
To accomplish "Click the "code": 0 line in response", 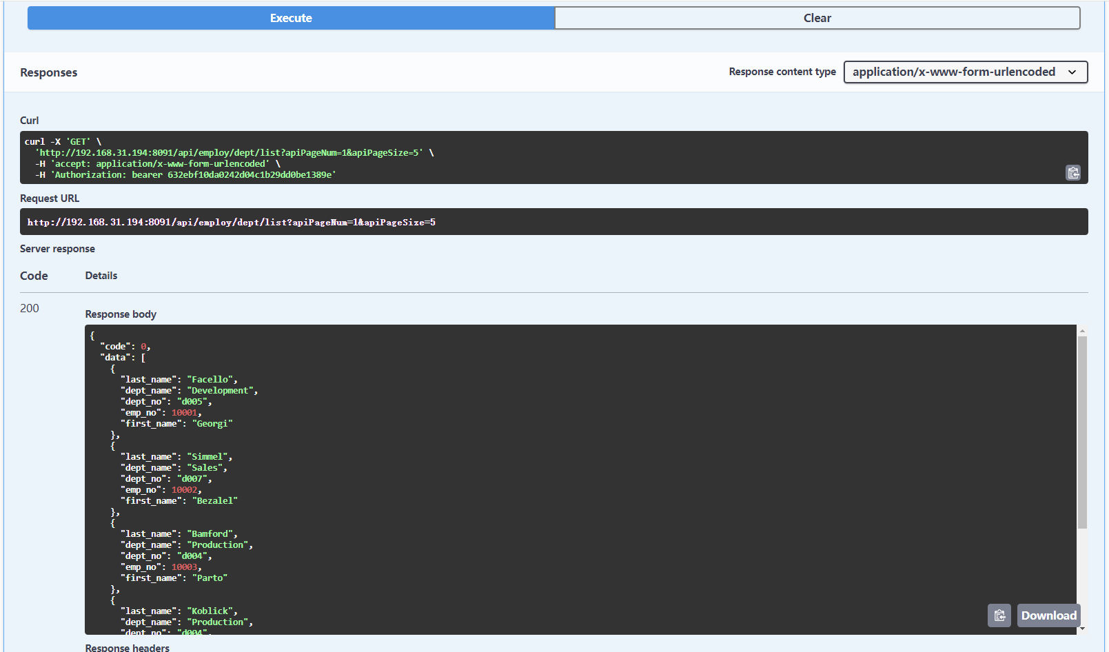I will point(125,346).
